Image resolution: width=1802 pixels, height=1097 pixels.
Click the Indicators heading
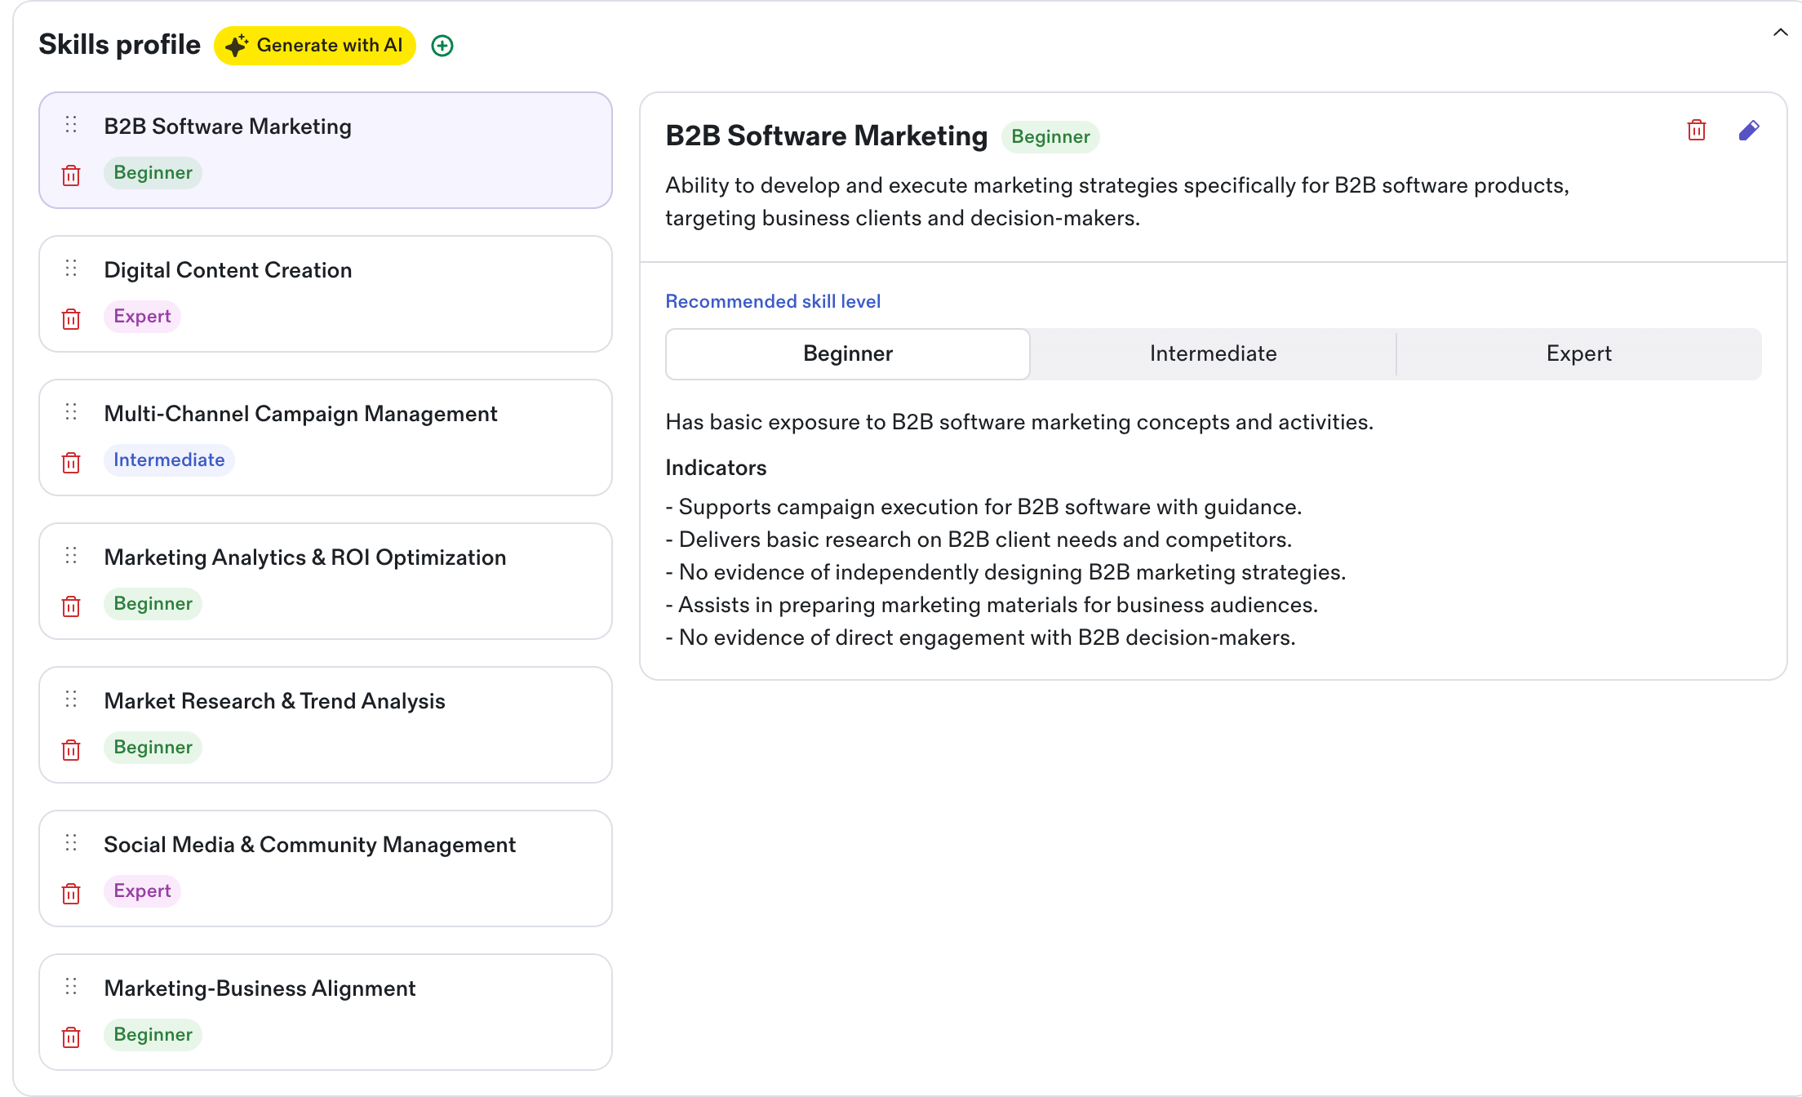point(716,468)
